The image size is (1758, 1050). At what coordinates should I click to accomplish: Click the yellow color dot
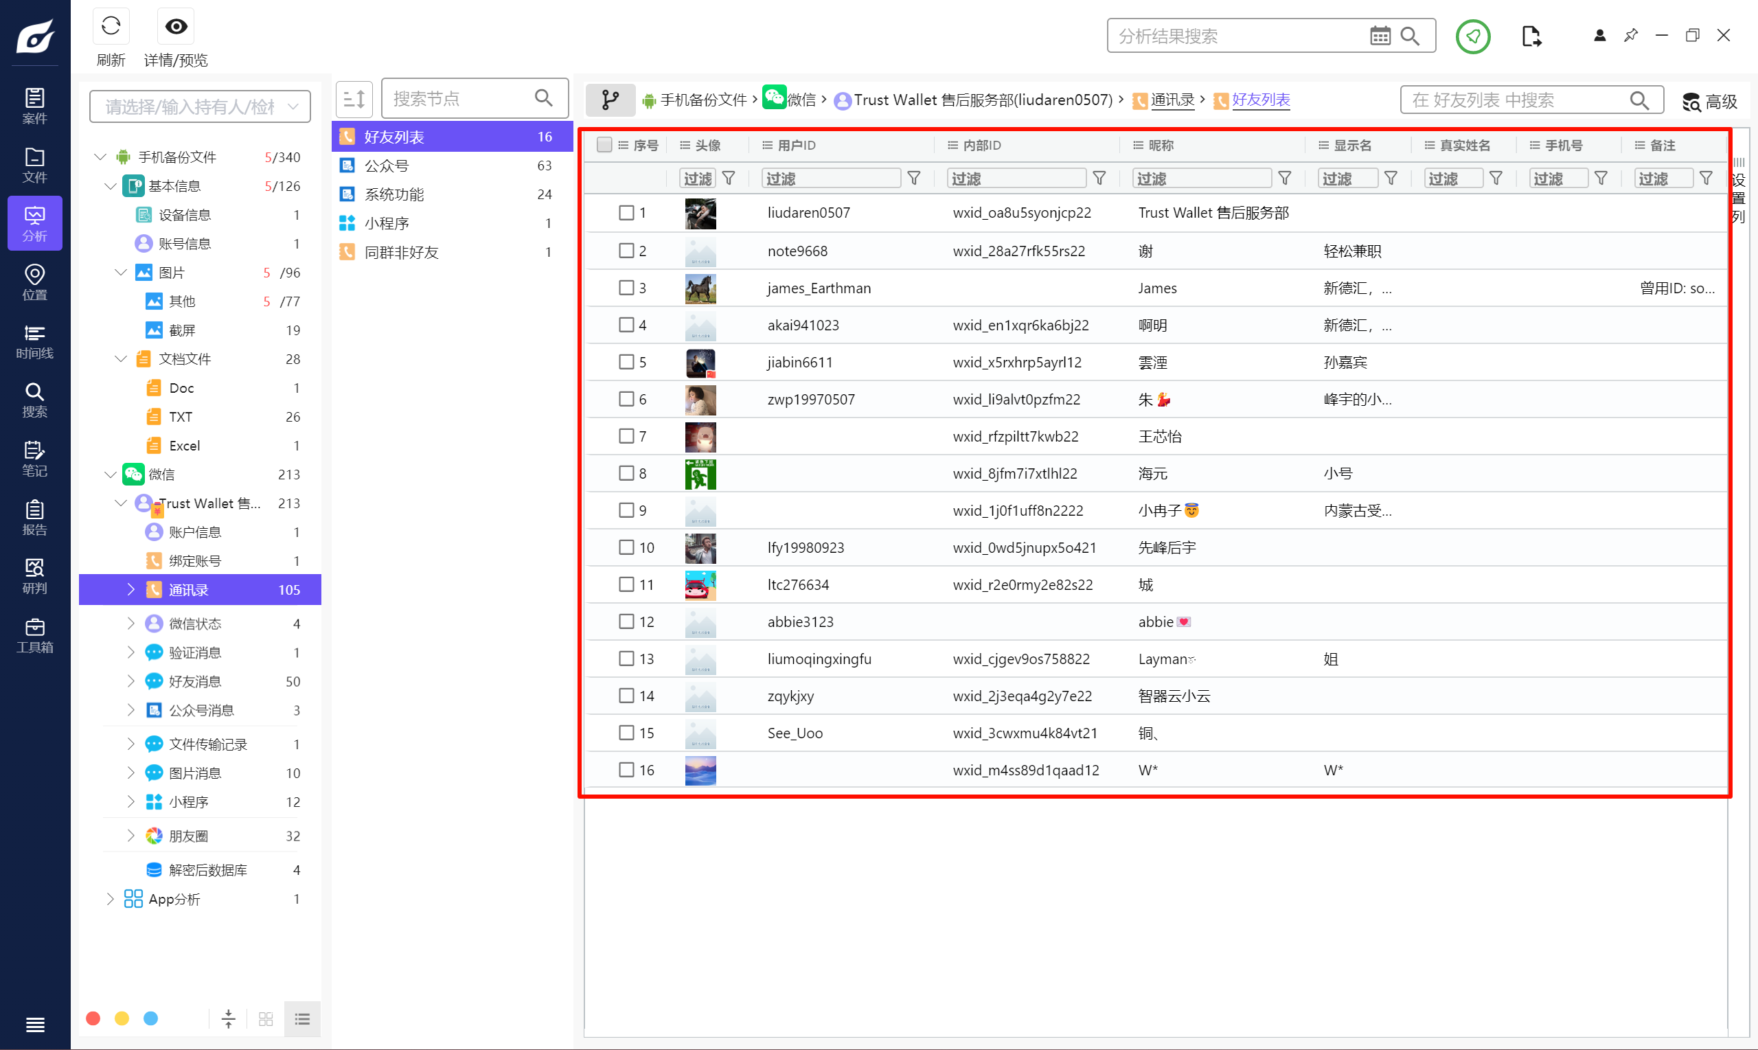(x=122, y=1018)
